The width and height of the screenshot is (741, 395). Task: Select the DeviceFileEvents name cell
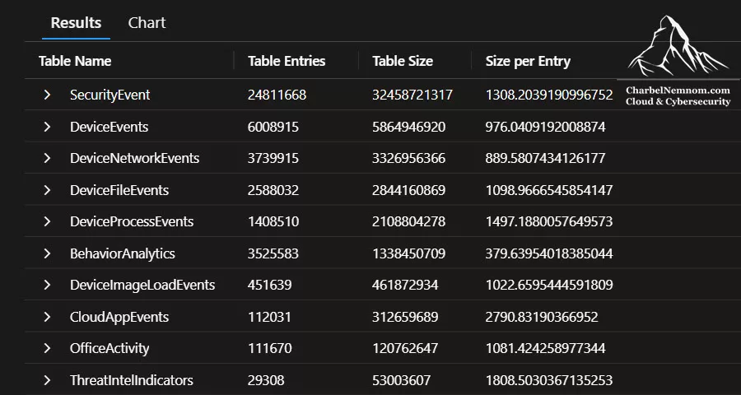119,190
